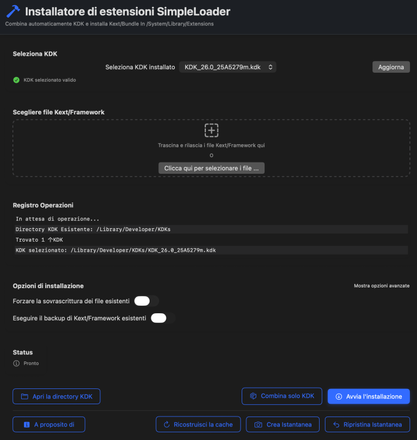Click the "Opzioni di installazione" heading

coord(48,286)
